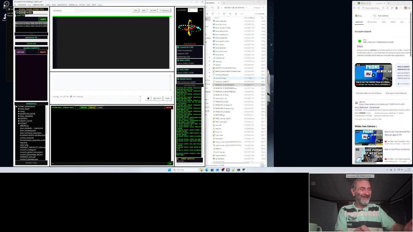Click the RUN SEL button

coord(84,108)
